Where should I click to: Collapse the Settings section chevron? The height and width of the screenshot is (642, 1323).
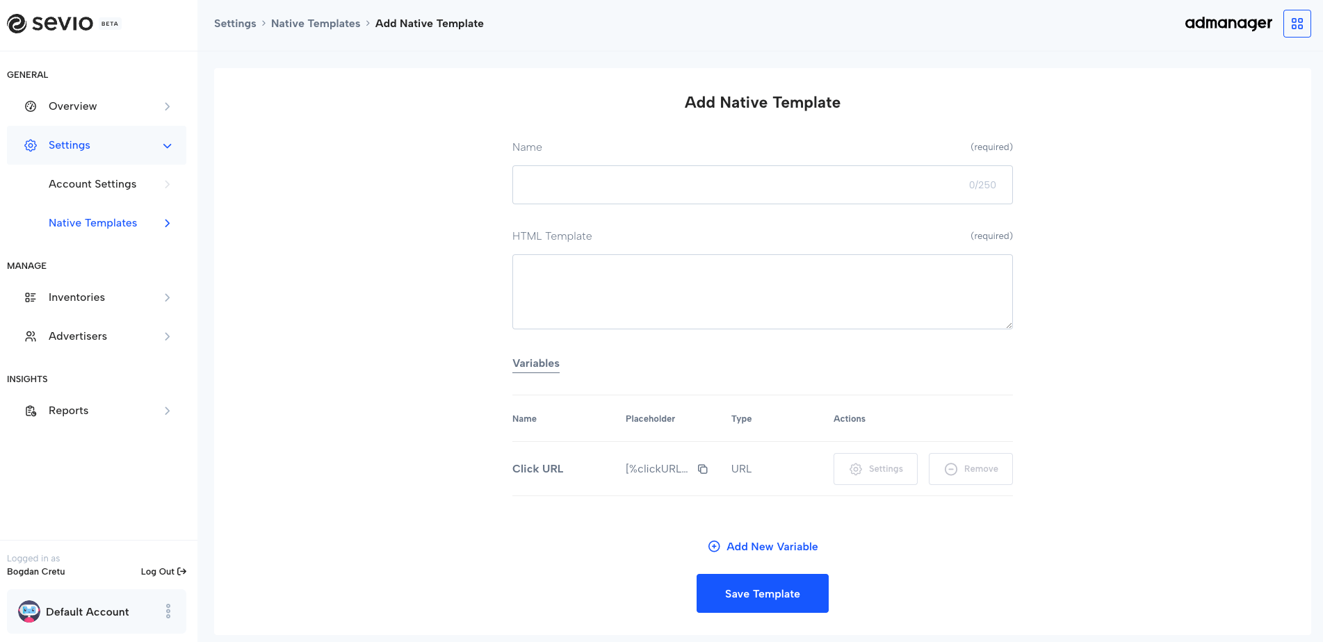pyautogui.click(x=167, y=145)
